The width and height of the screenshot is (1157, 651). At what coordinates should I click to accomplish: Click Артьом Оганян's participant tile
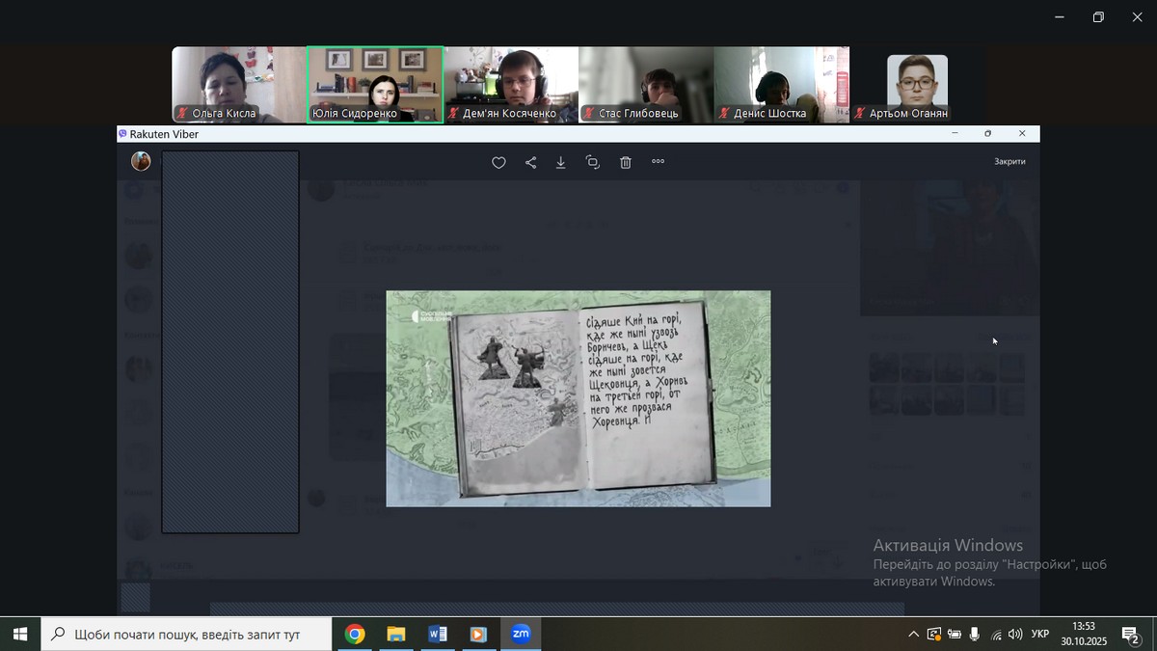[x=917, y=85]
